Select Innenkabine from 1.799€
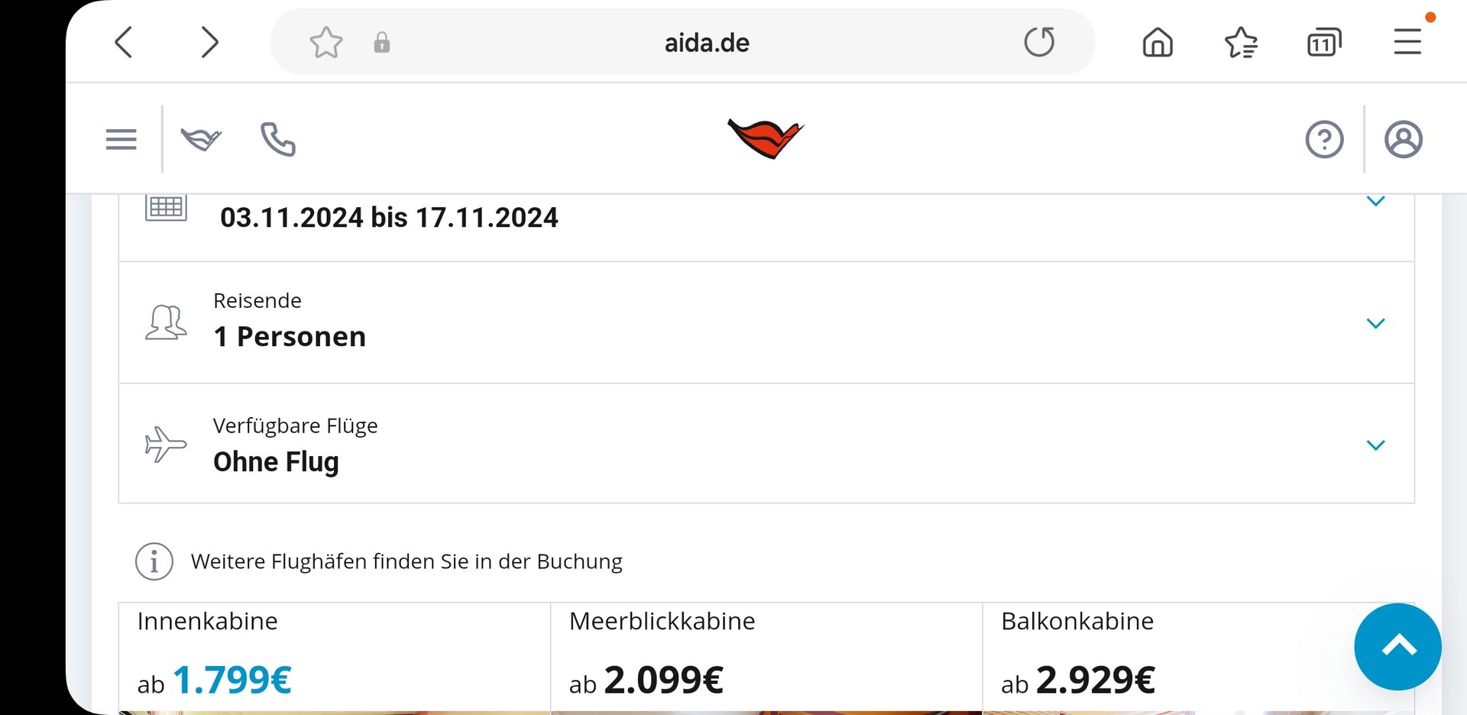1467x715 pixels. click(x=335, y=657)
